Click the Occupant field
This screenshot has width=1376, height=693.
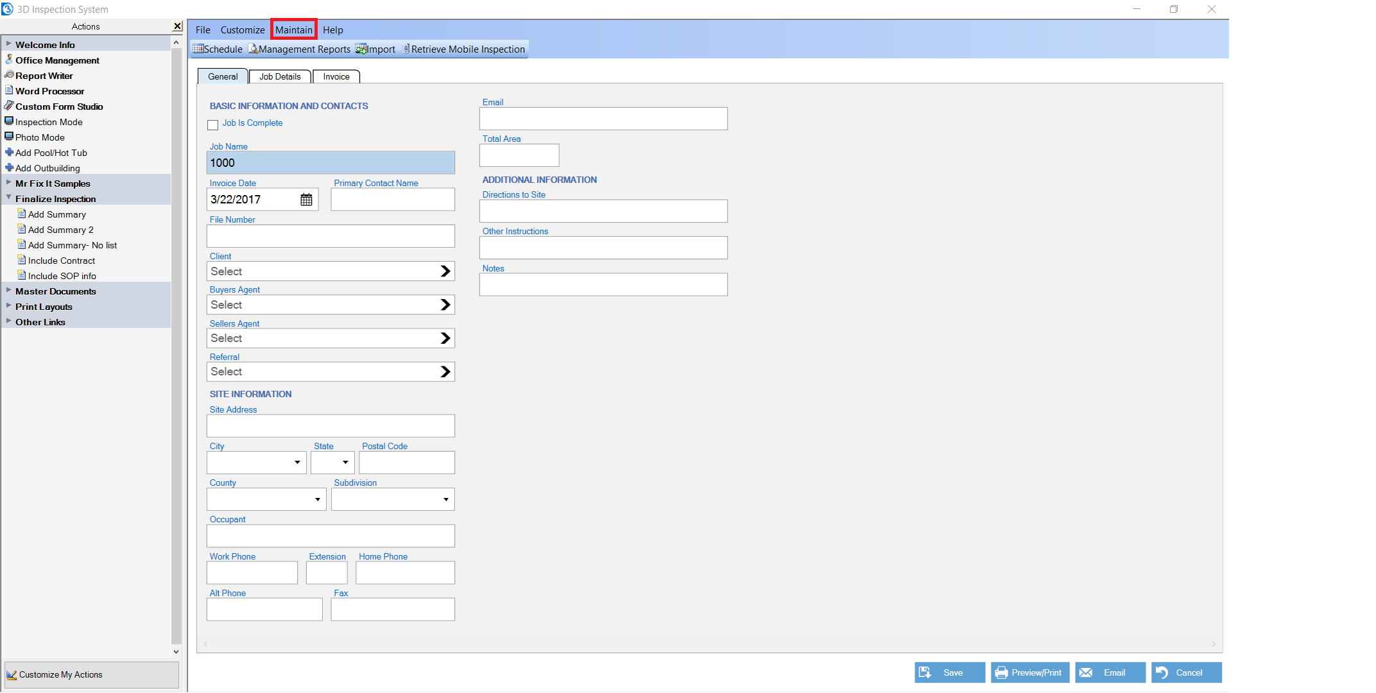click(x=331, y=536)
